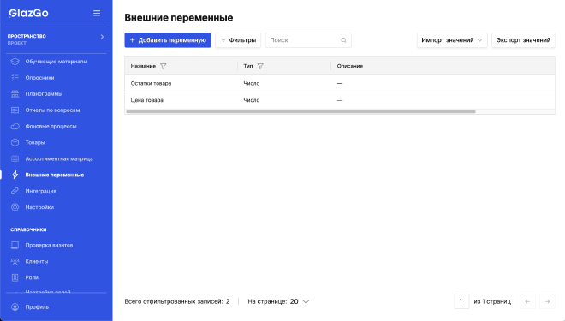Click the Отчеты по вопросам report icon
The width and height of the screenshot is (565, 321).
point(15,110)
